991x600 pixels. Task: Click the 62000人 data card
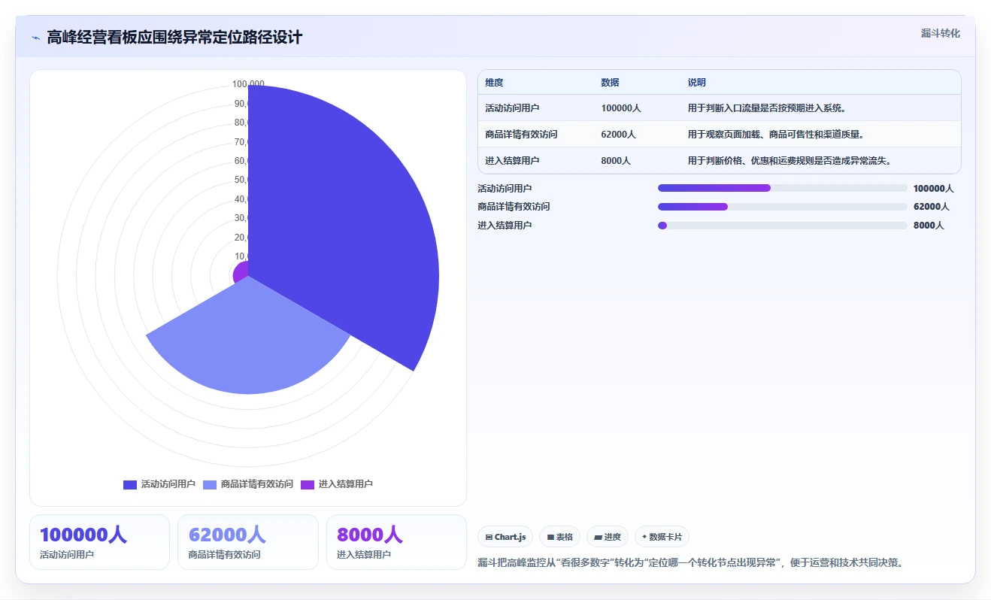(x=247, y=542)
